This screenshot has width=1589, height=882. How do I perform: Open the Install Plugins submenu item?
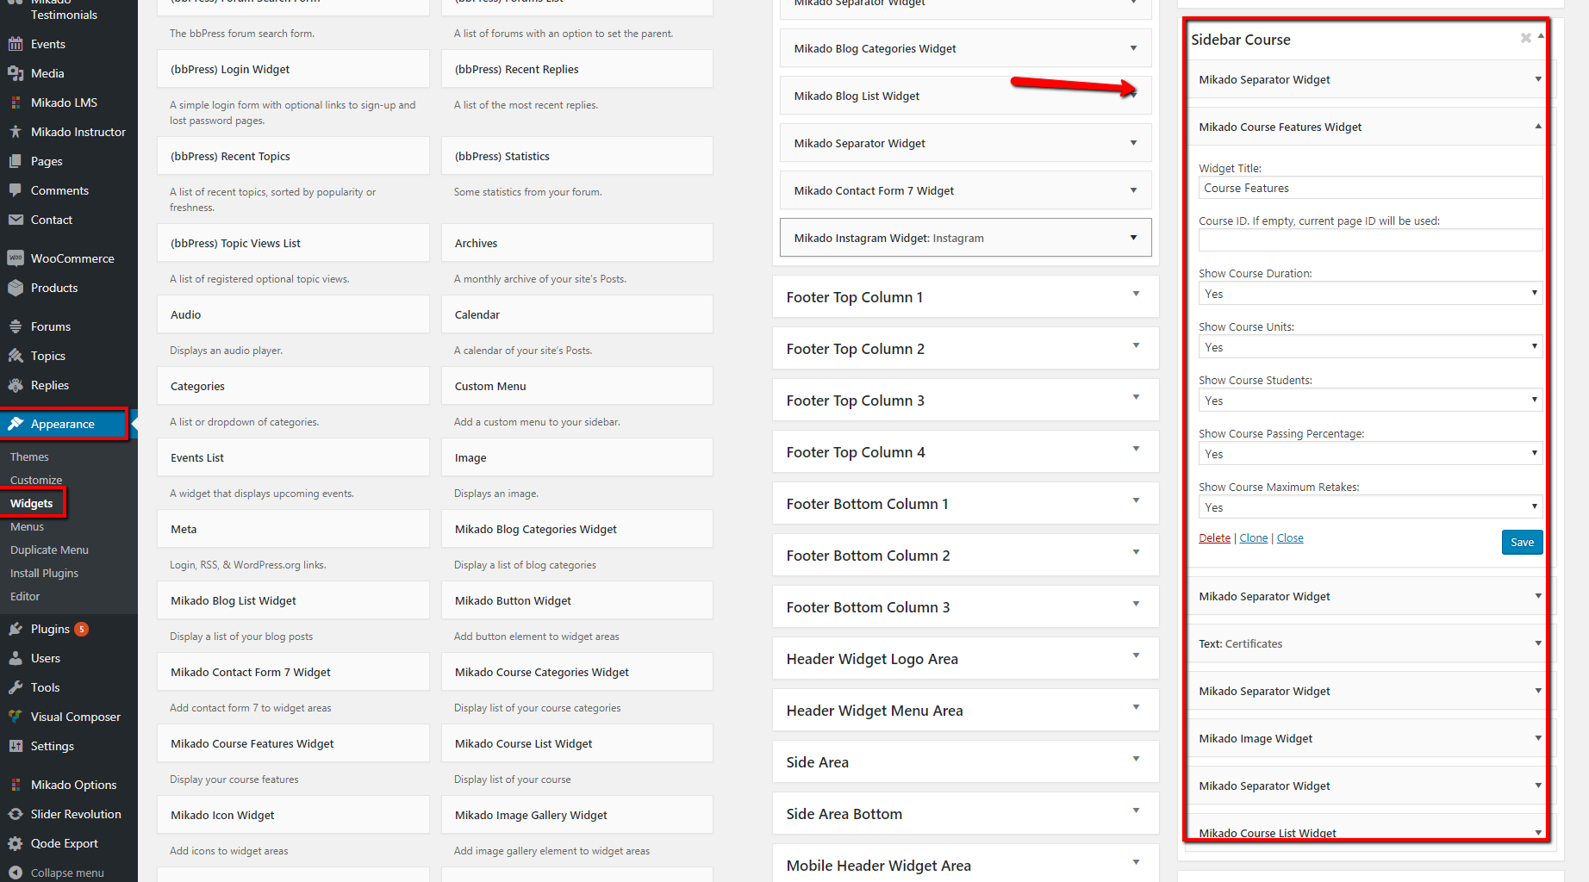click(x=44, y=574)
